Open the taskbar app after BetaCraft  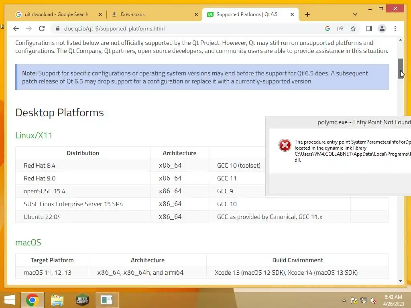(107, 300)
